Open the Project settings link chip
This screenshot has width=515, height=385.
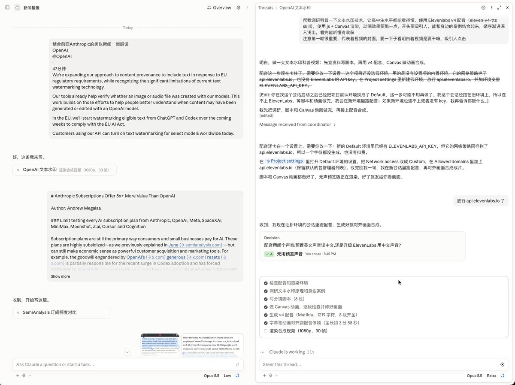(285, 161)
